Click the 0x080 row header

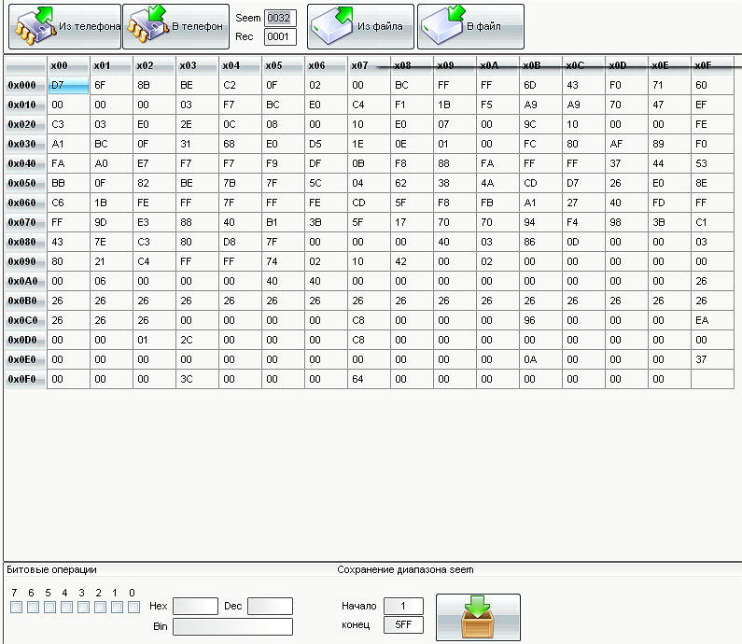pyautogui.click(x=25, y=243)
